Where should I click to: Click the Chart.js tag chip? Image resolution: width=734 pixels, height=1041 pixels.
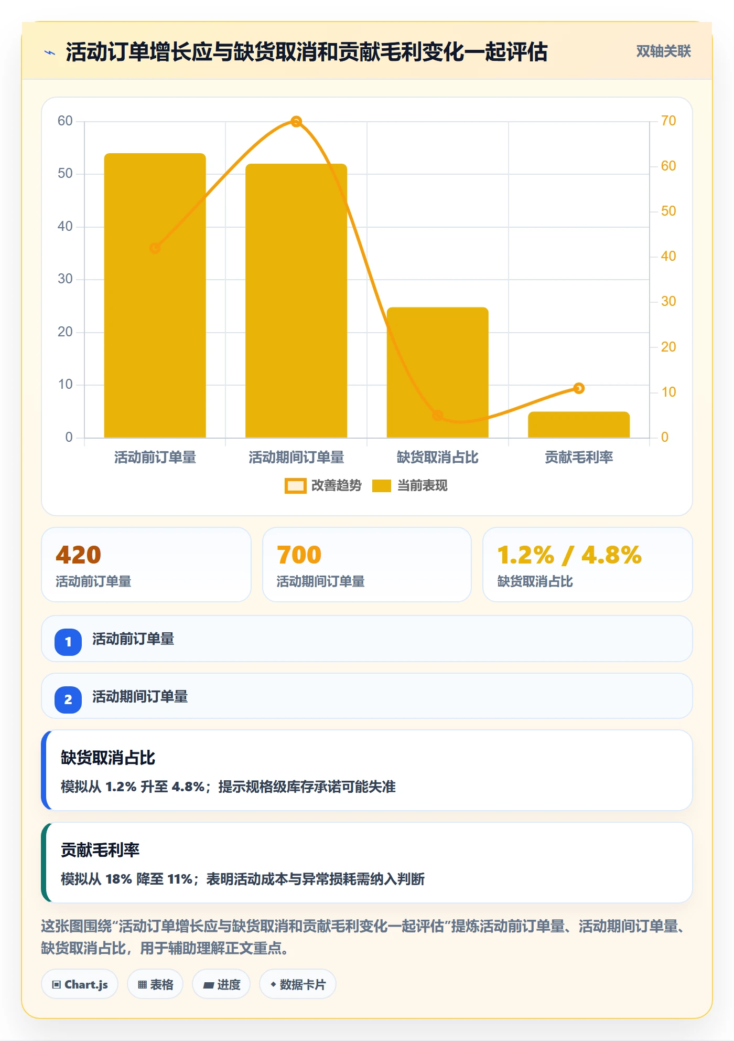point(80,984)
